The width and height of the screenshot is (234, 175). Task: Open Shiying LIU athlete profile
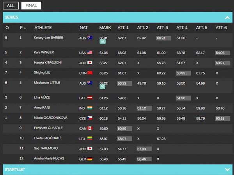[42, 72]
